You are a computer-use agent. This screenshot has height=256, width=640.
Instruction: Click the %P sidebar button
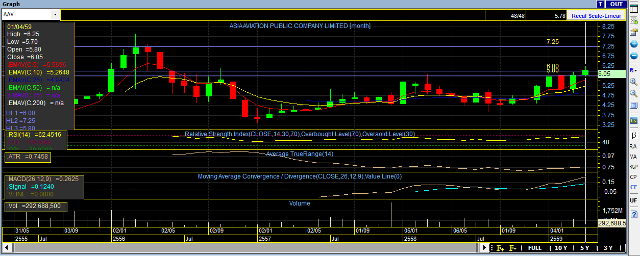tap(633, 167)
